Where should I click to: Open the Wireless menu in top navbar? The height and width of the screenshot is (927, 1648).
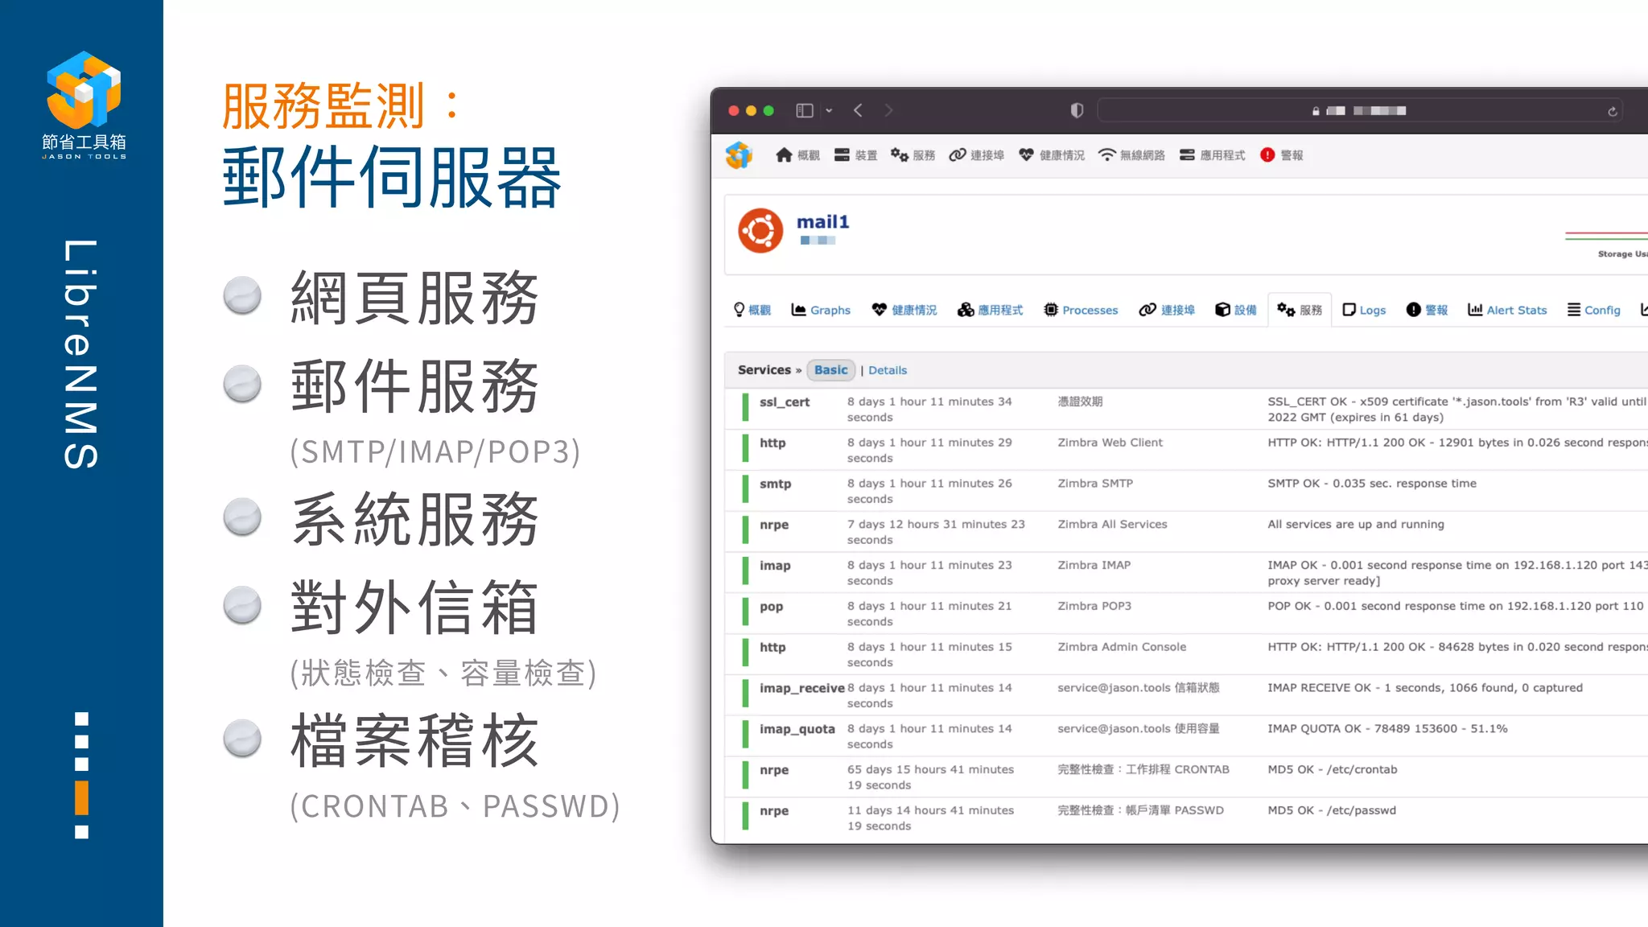pos(1131,155)
